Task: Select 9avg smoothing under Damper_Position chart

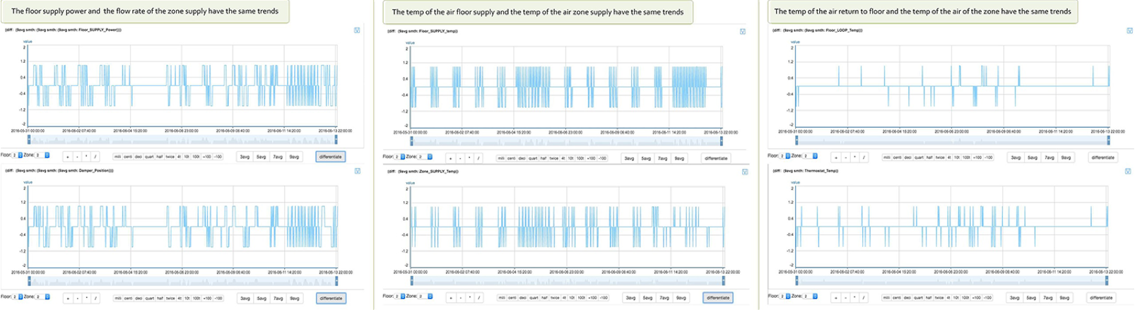Action: click(294, 298)
